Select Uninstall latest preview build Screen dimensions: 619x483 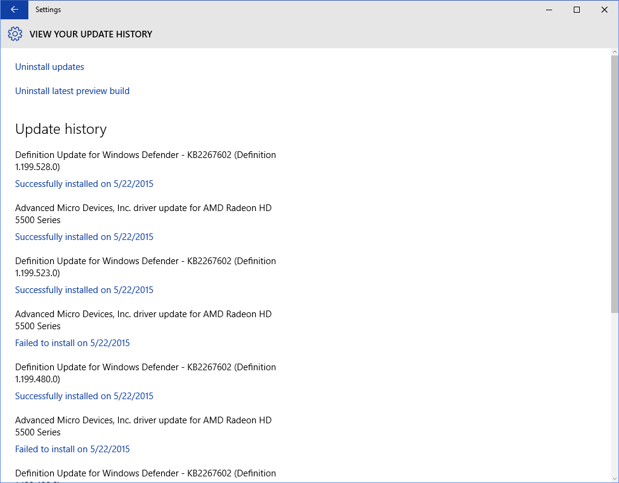[72, 91]
